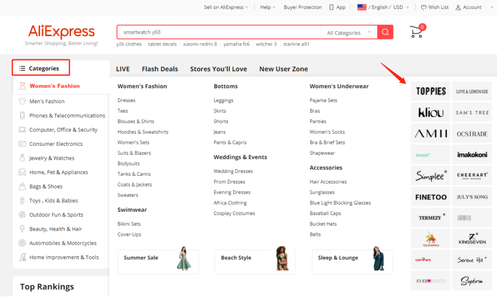The width and height of the screenshot is (497, 297).
Task: Open the Hoodies & Sweatshirts link
Action: (x=143, y=132)
